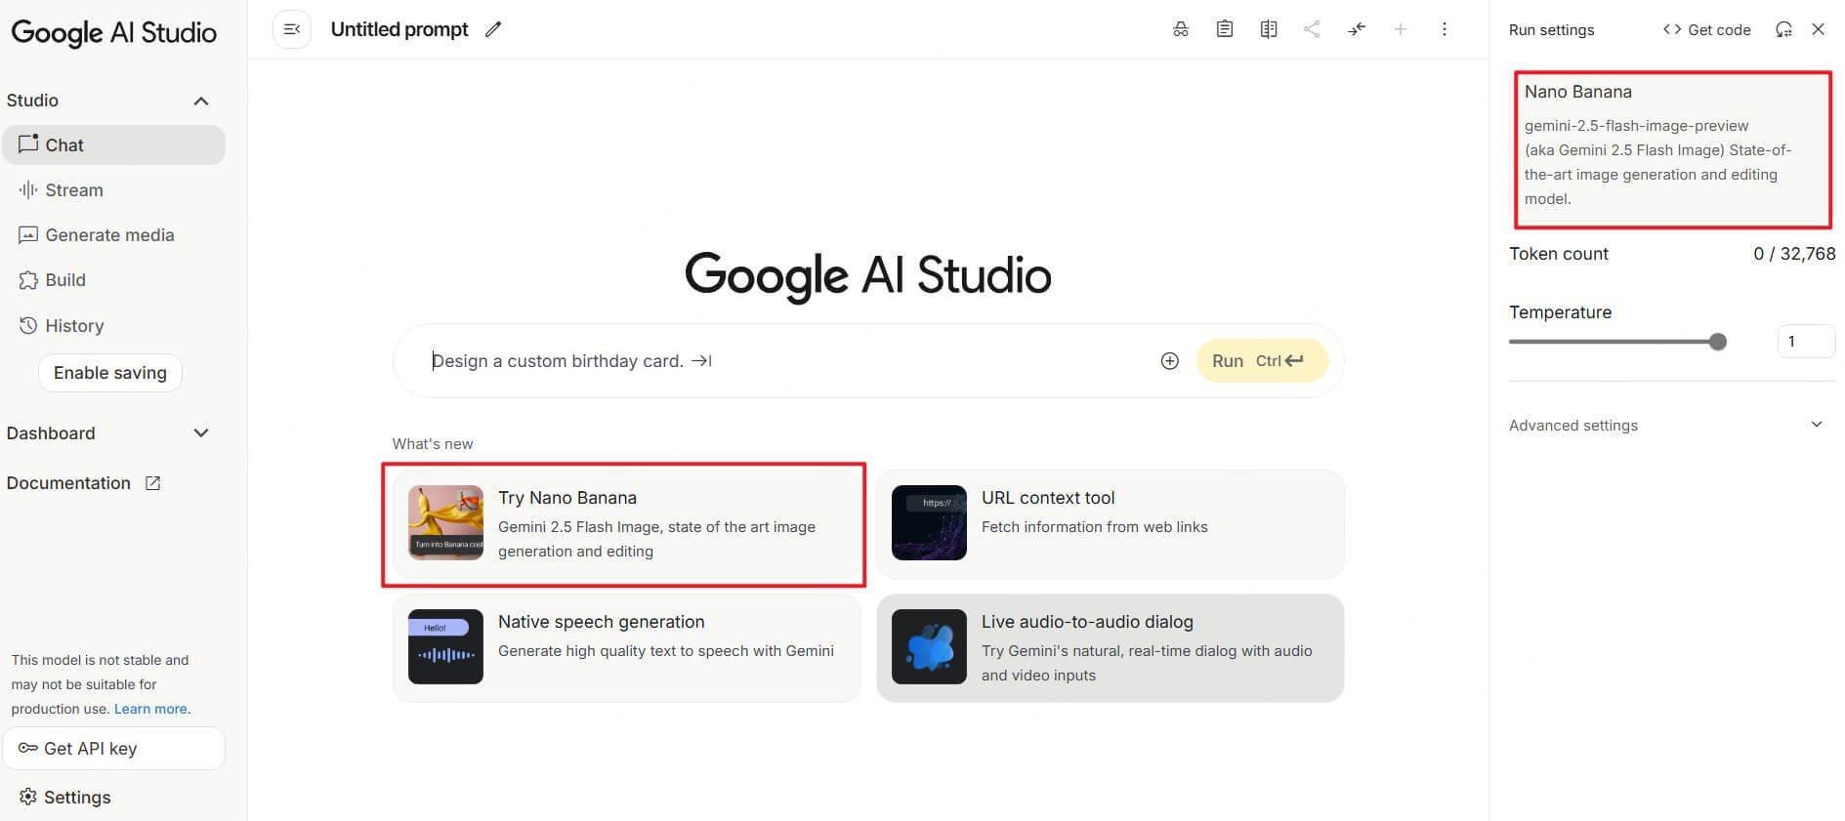
Task: Click the URL context tool title
Action: coord(1048,498)
